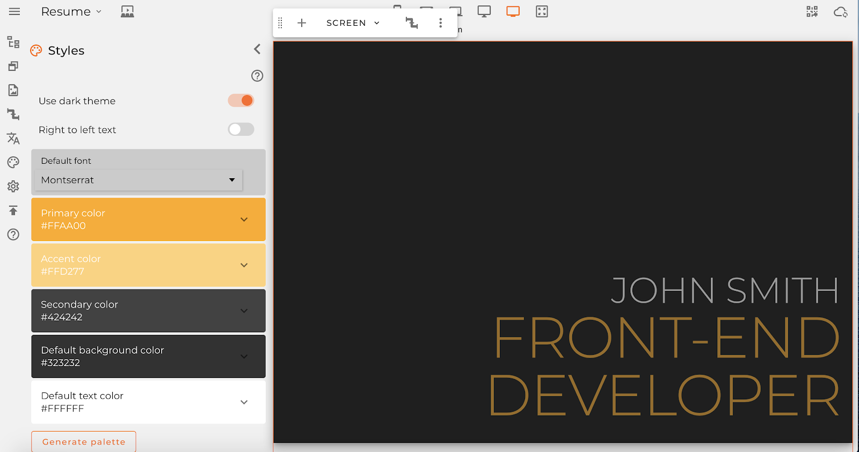Click the orange palette icon beside Styles
This screenshot has height=452, width=859.
[36, 50]
